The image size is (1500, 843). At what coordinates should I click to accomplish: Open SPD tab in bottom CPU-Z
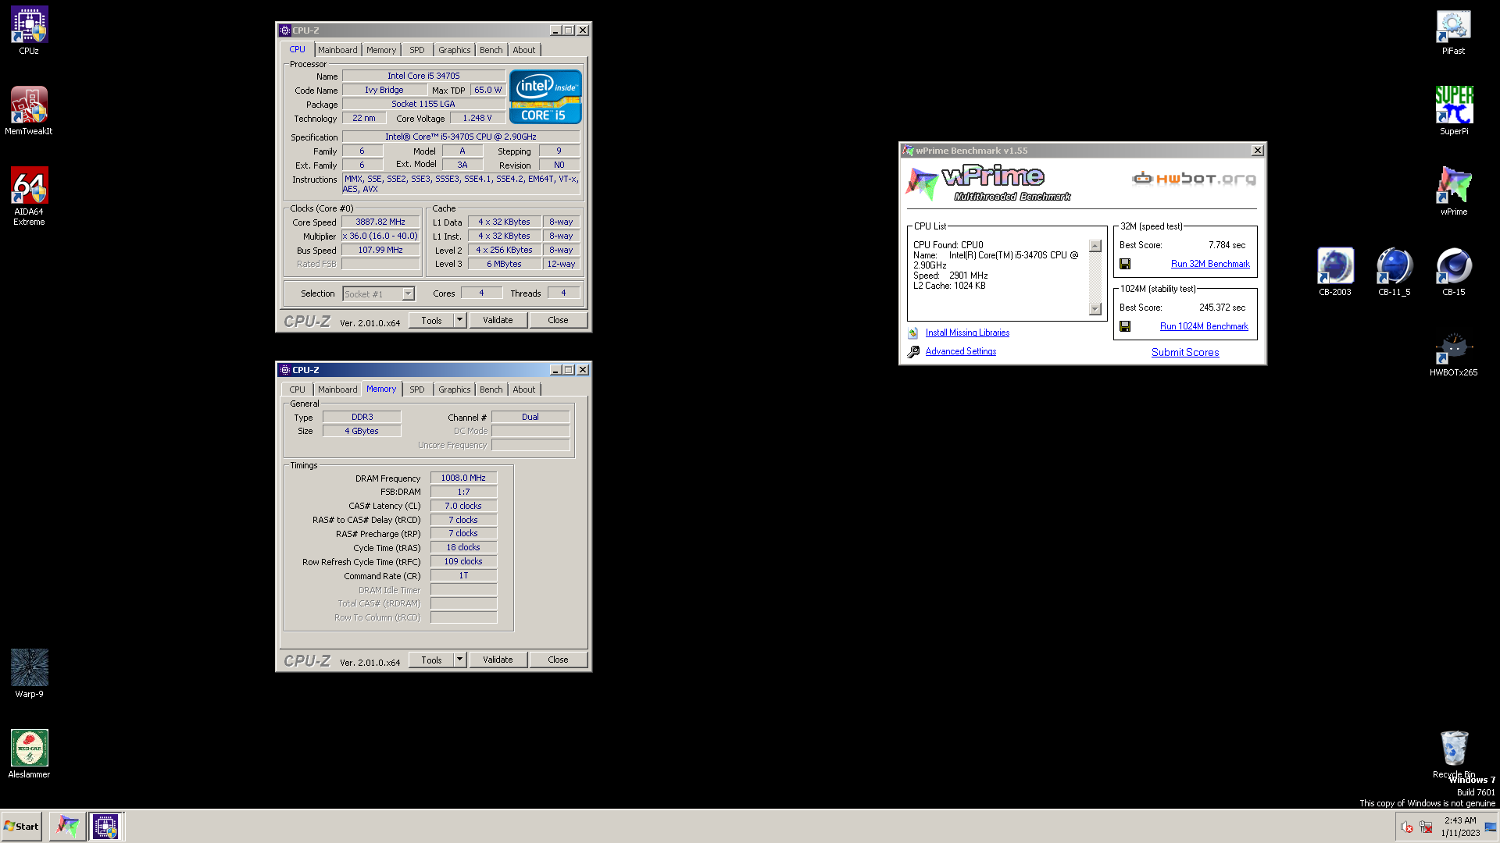point(417,389)
